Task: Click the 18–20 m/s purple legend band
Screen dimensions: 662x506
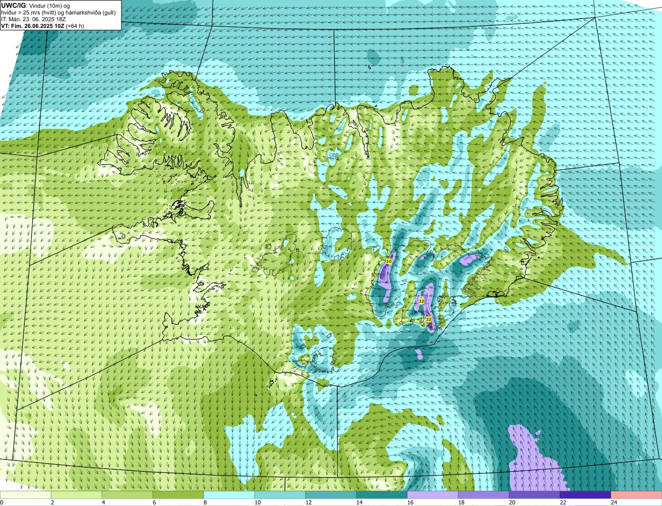Action: (x=484, y=495)
